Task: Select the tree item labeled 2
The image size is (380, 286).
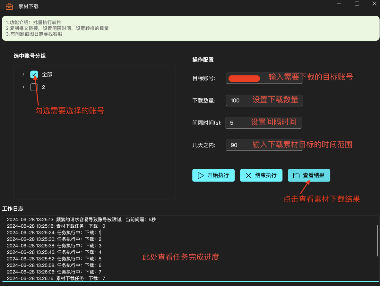Action: click(x=43, y=87)
